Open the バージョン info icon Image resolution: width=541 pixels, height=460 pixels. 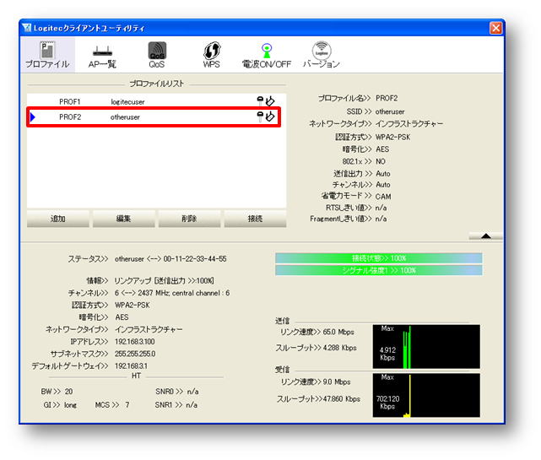pos(322,55)
